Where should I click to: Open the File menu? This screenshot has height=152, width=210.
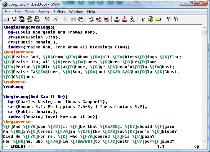(7, 12)
